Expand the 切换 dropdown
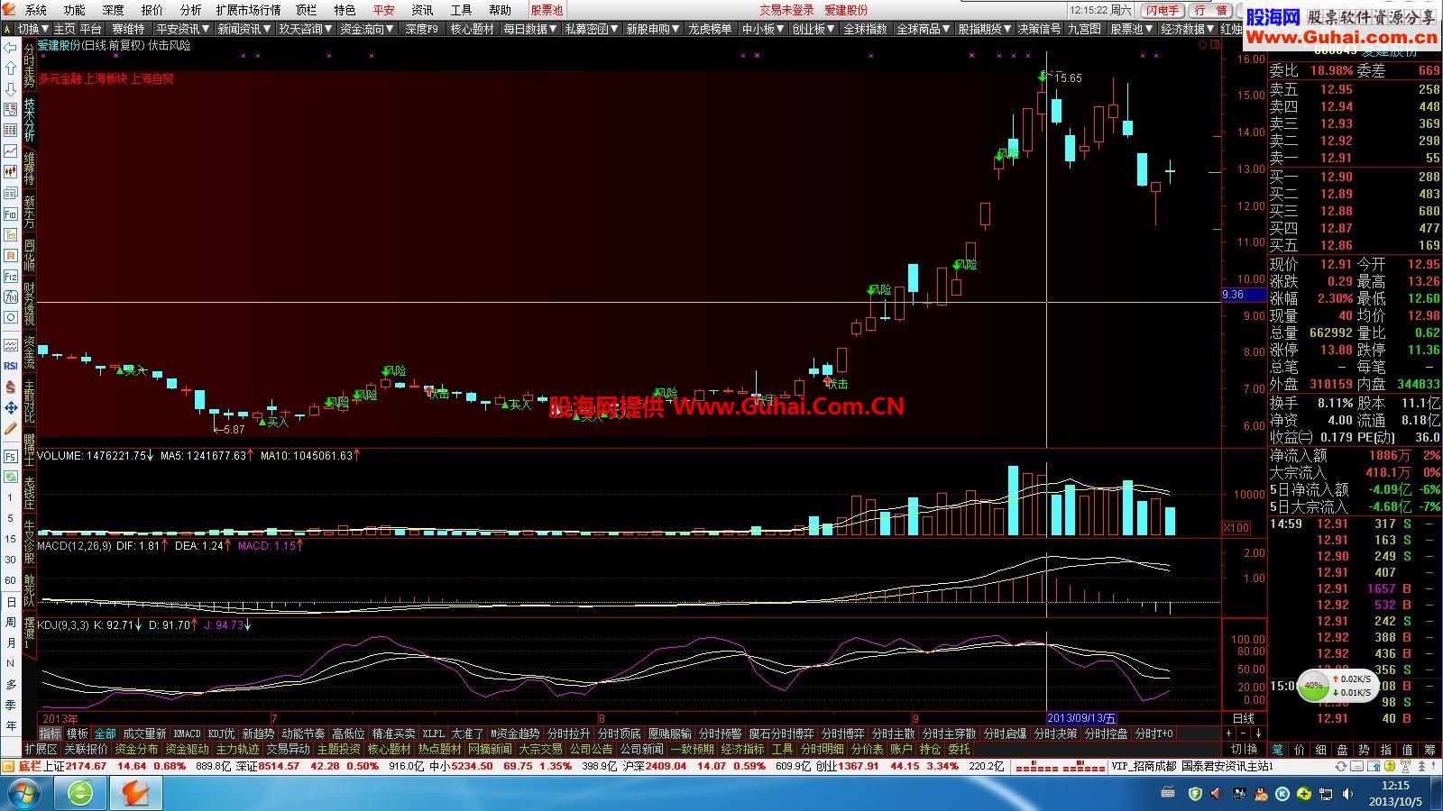Image resolution: width=1443 pixels, height=811 pixels. [33, 29]
